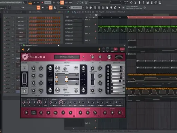Image resolution: width=177 pixels, height=133 pixels.
Task: Click the Sakura options small button
Action: 83,57
